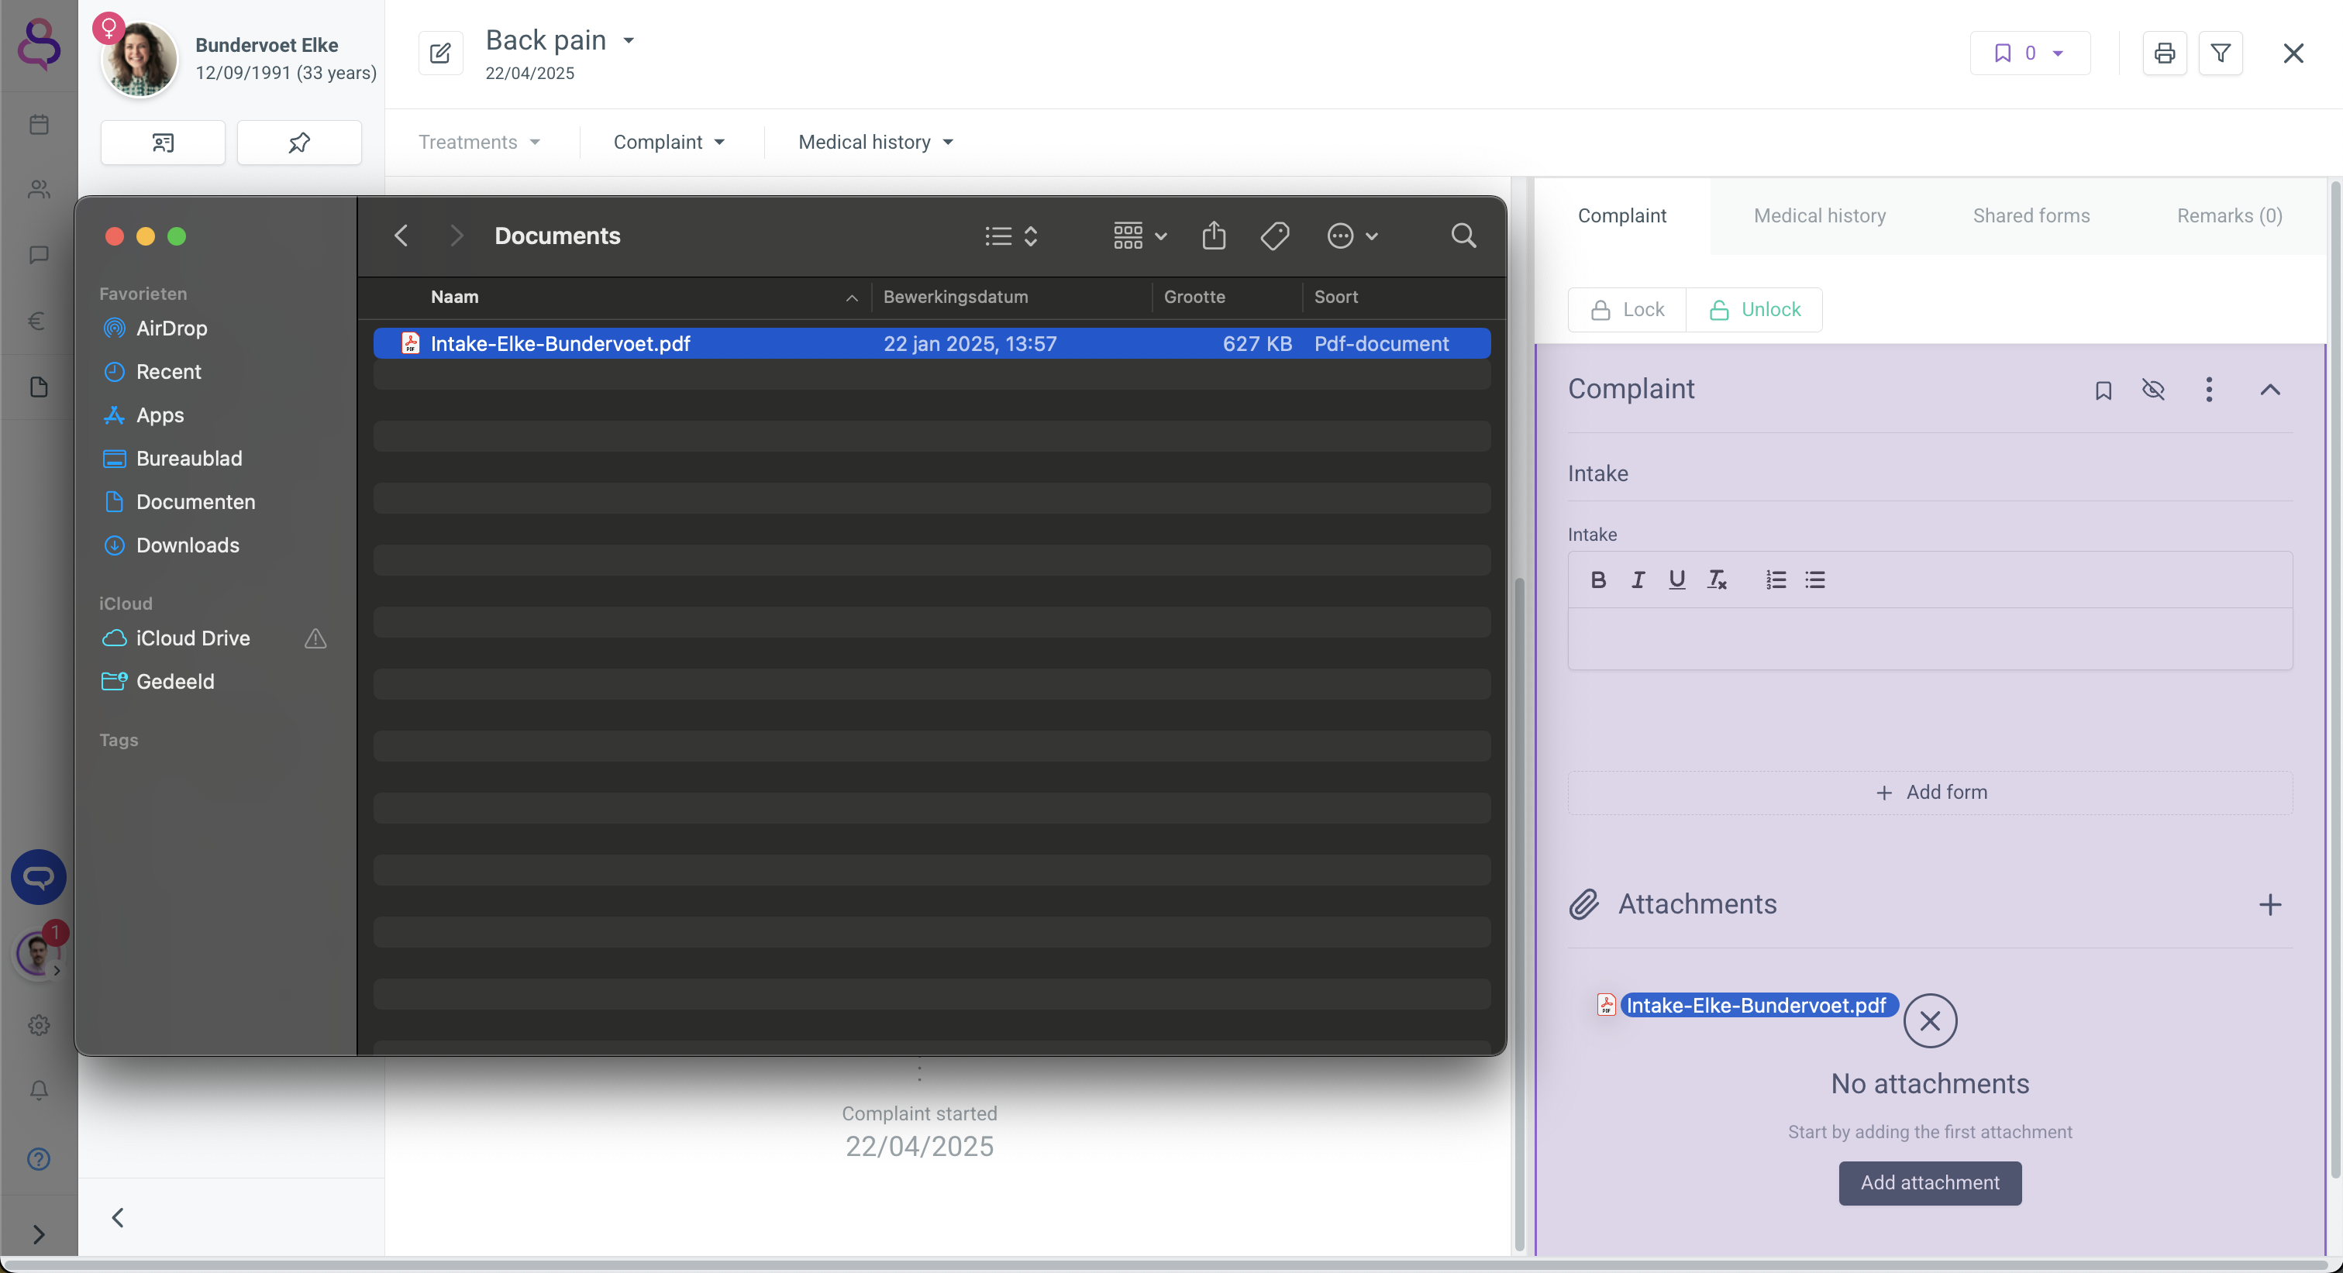Go back in Finder window

pyautogui.click(x=400, y=236)
